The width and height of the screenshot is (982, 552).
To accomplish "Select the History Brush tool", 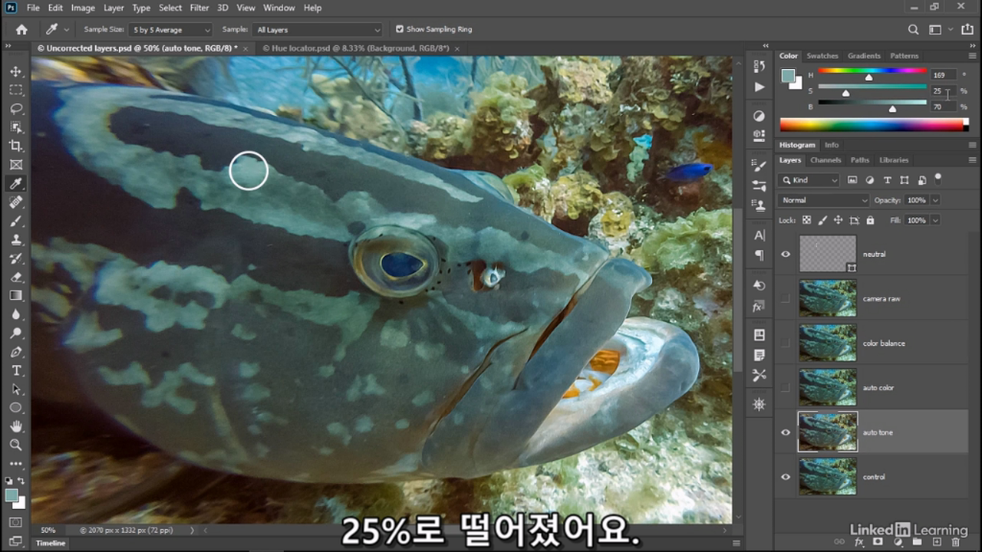I will tap(15, 258).
